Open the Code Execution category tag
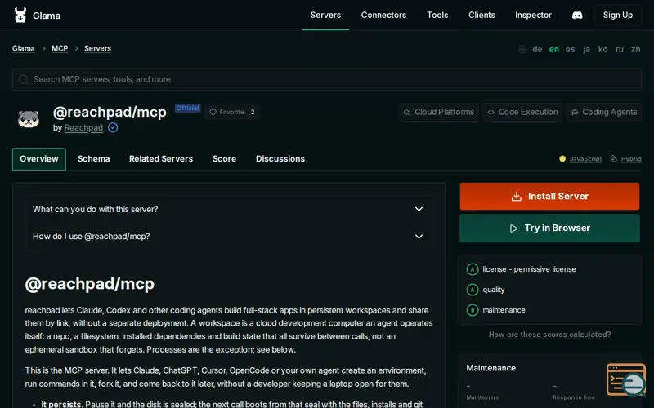The height and width of the screenshot is (408, 654). click(x=522, y=112)
